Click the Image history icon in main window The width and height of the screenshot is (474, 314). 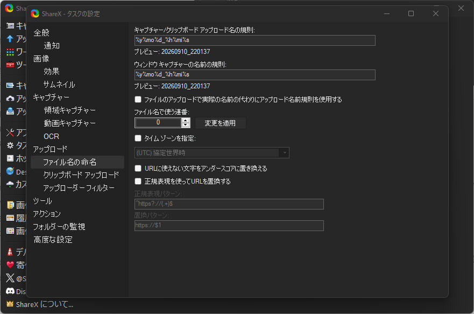pos(10,231)
